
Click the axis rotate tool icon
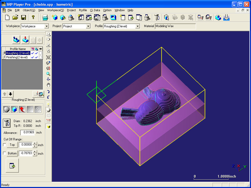pyautogui.click(x=48, y=79)
